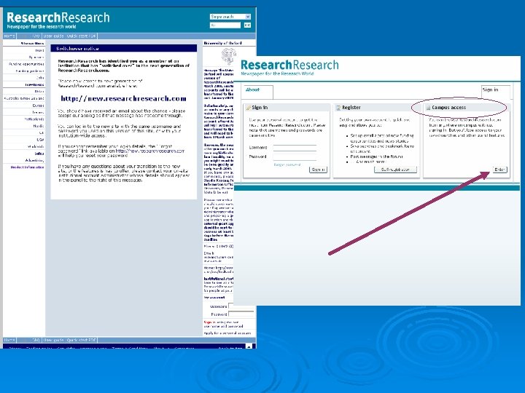Click the Register heading
Viewport: 525px width, 393px height.
(351, 108)
